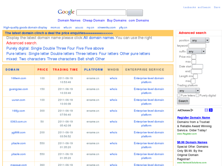This screenshot has width=222, height=166.
Task: Click the next ad arrow icon
Action: tap(211, 110)
